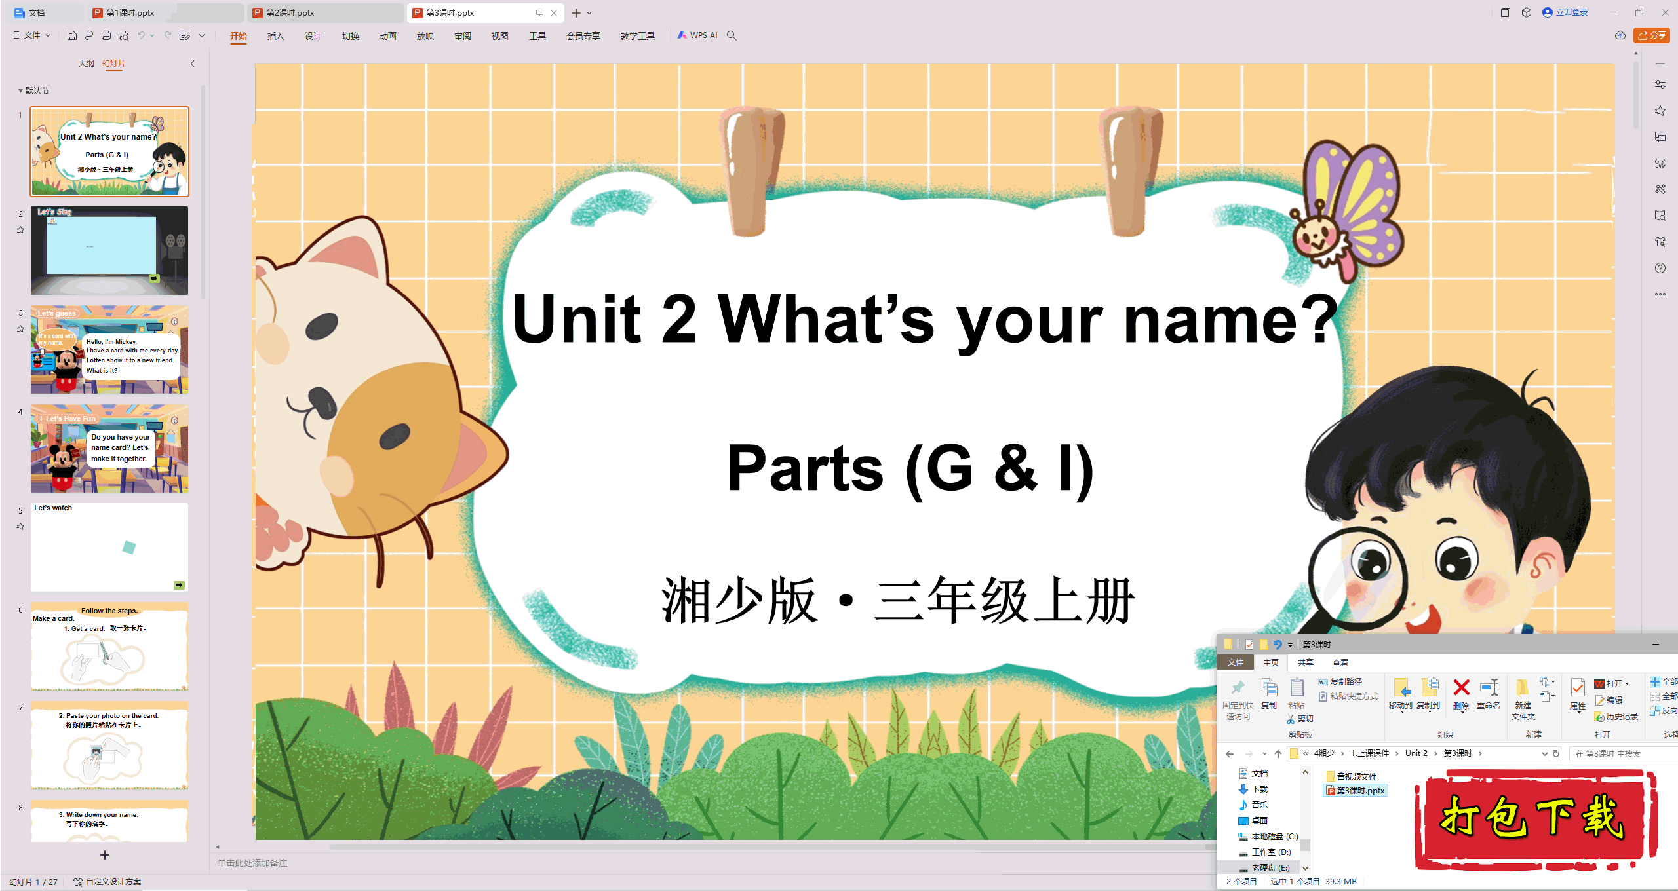Click the Explorer search box
Screen dimensions: 1678x891
point(1624,753)
